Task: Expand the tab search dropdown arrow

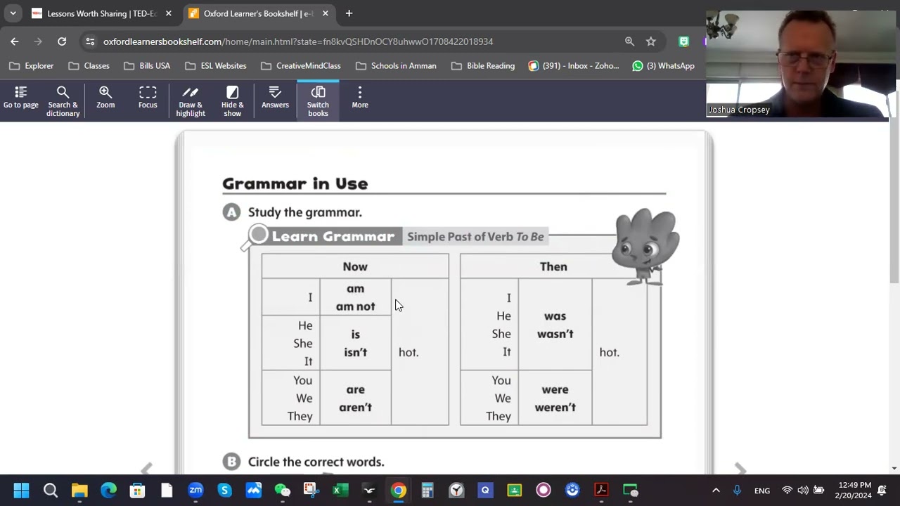Action: 13,13
